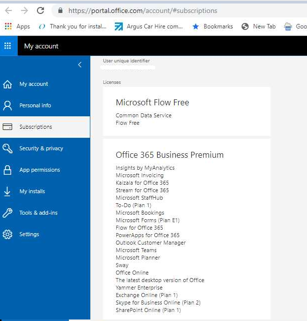Open the New Tab bookmark

coord(259,26)
